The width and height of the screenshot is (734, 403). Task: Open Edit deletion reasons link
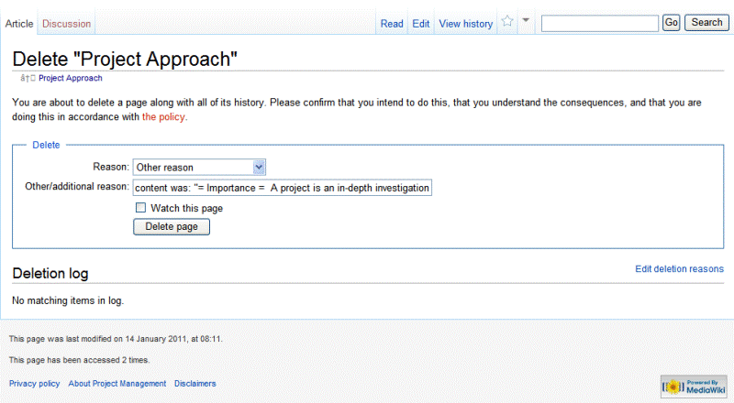tap(679, 269)
